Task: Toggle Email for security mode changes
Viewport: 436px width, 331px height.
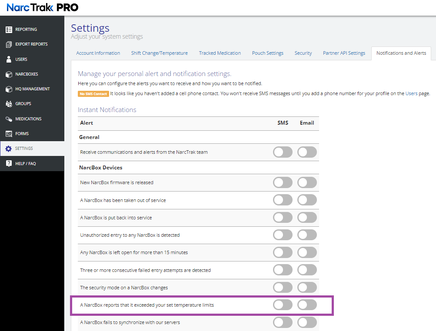Action: pyautogui.click(x=307, y=288)
